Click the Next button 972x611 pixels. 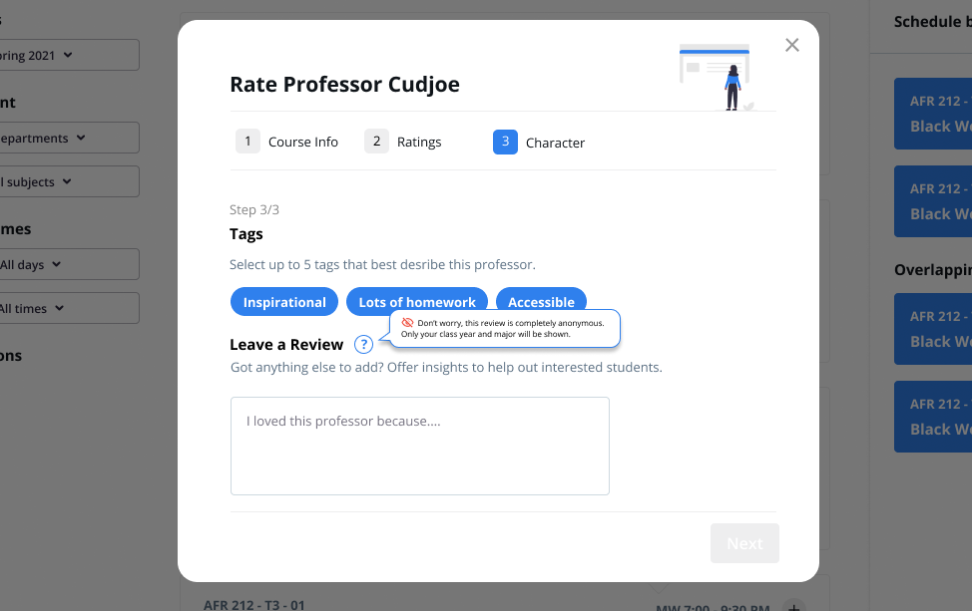click(x=744, y=543)
